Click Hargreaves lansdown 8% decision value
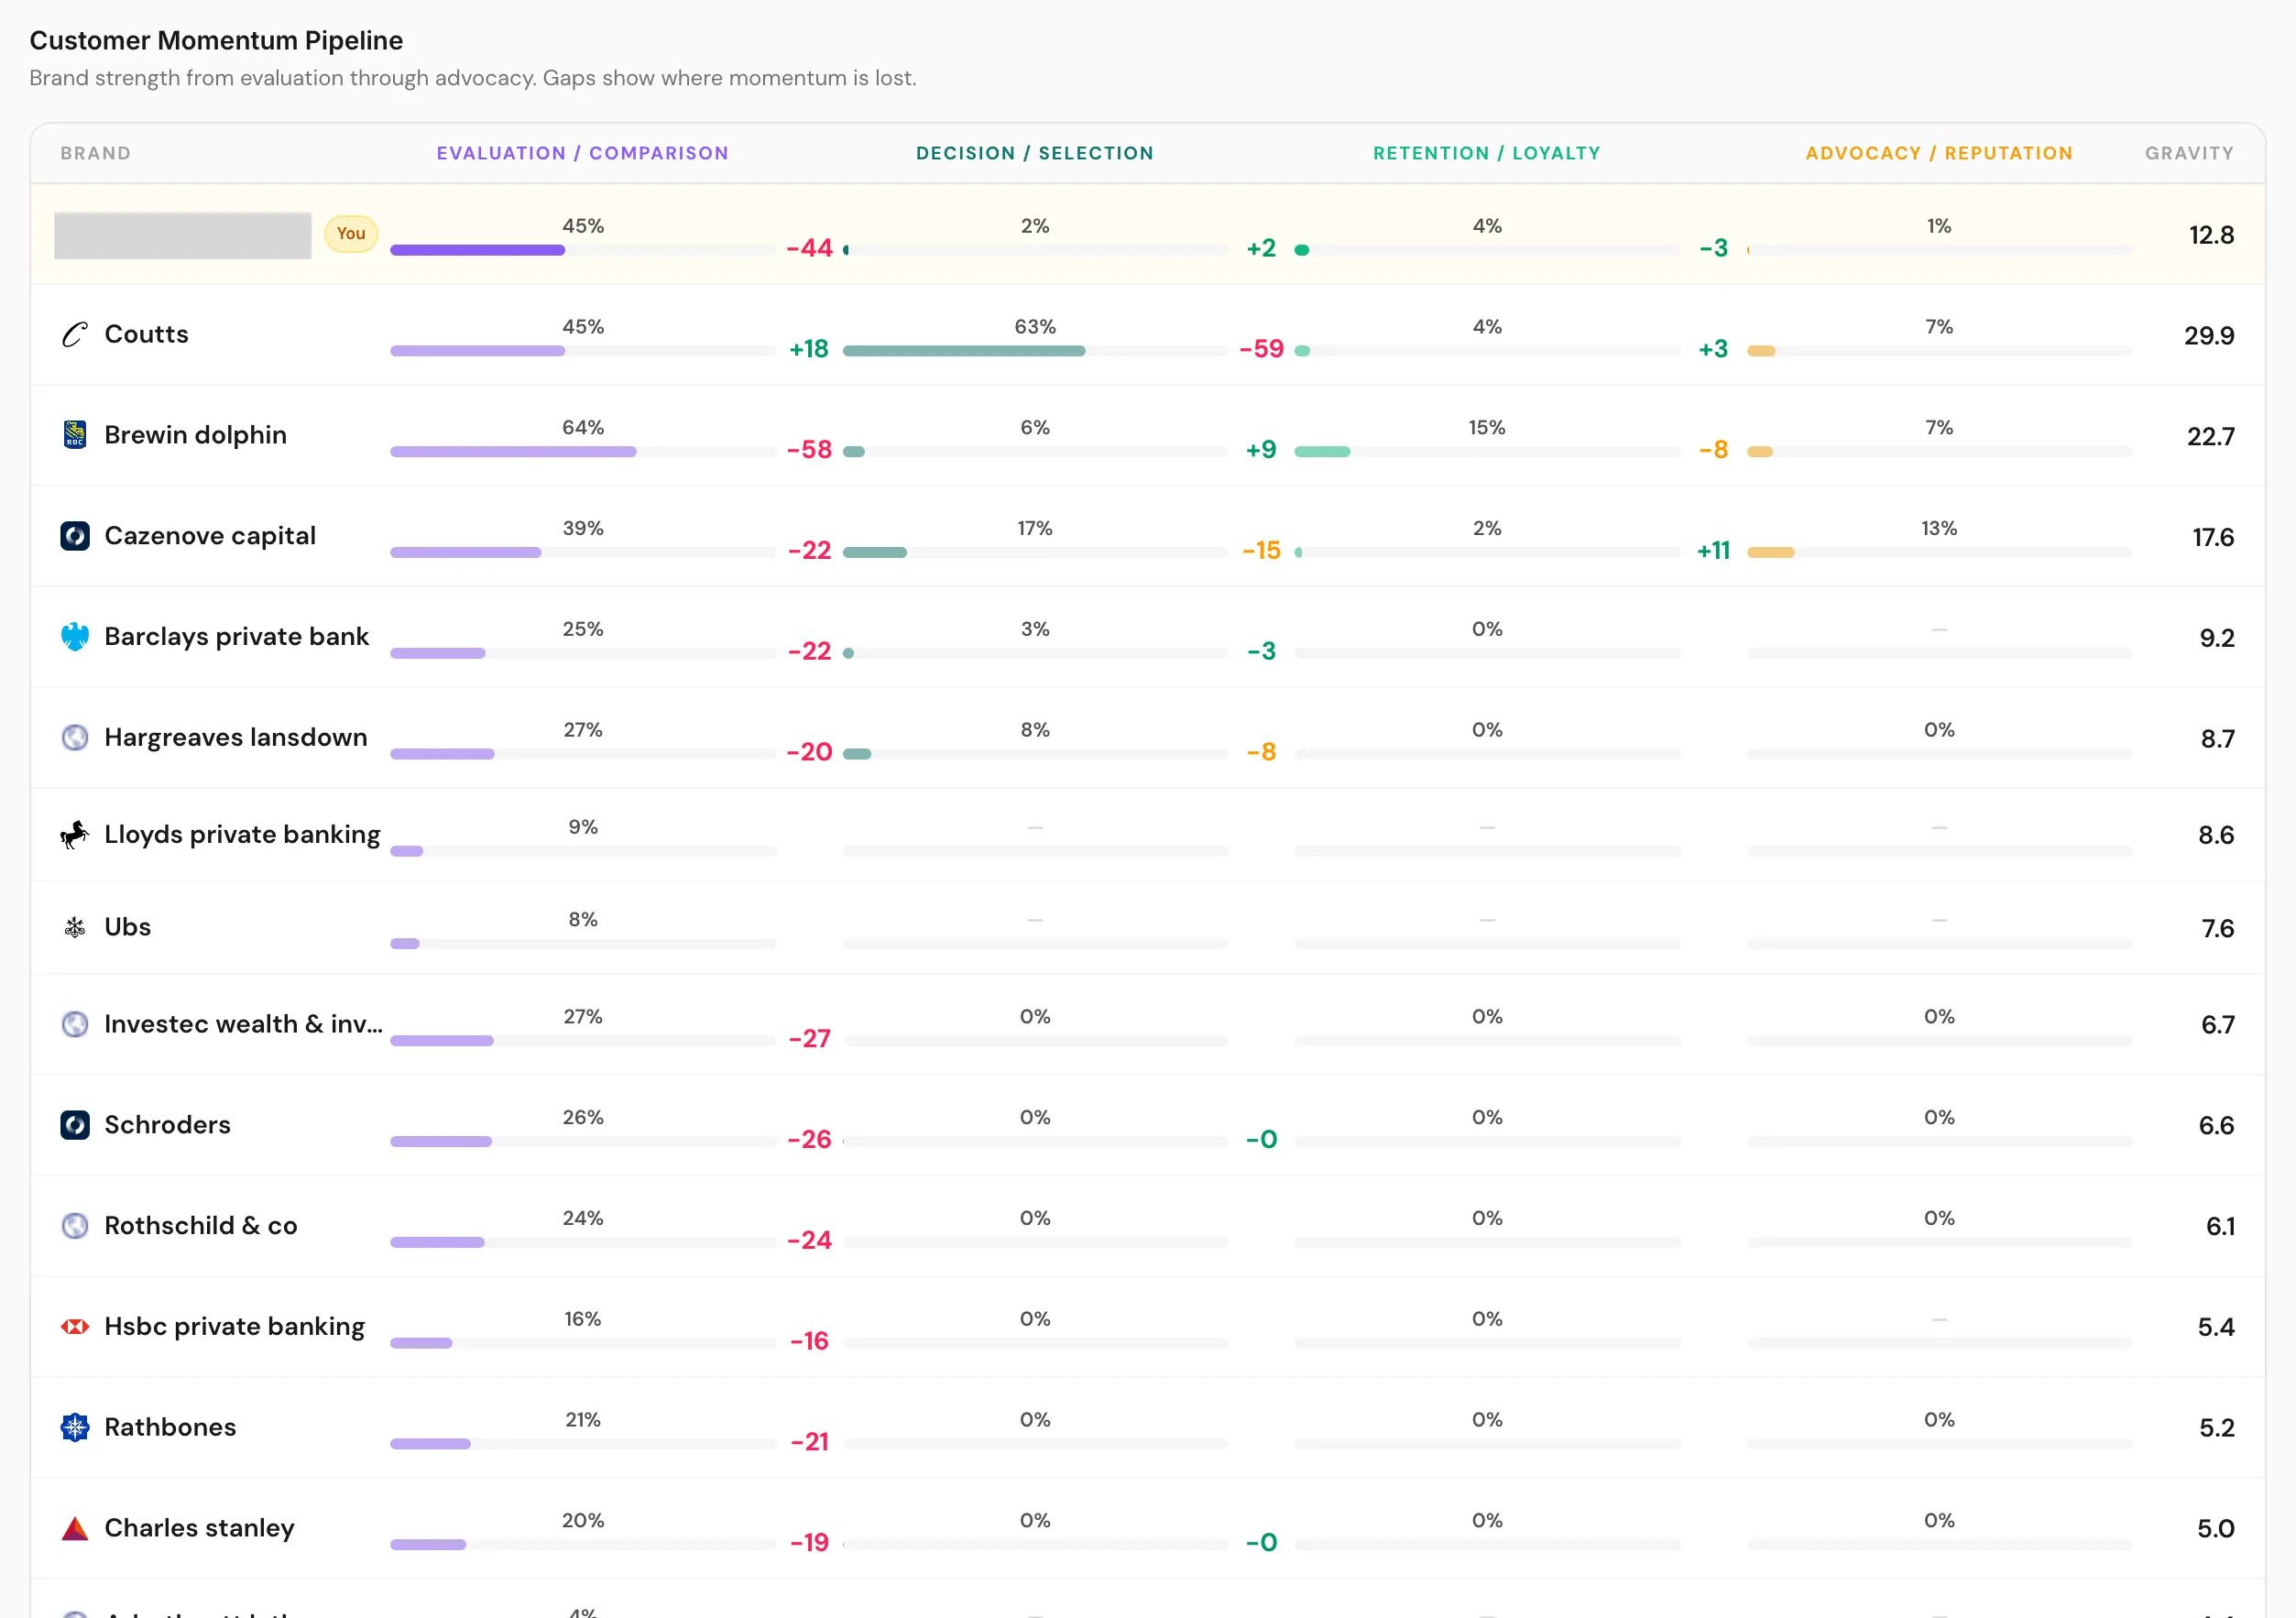Viewport: 2296px width, 1618px height. 1035,730
